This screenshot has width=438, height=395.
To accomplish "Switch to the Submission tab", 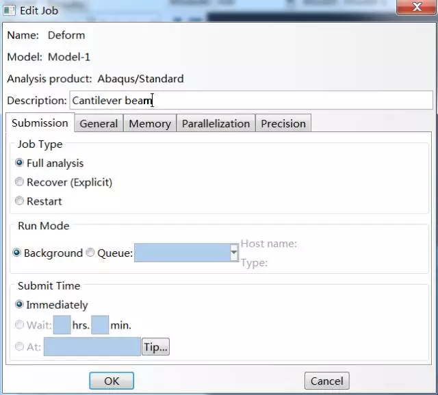I will pyautogui.click(x=40, y=123).
